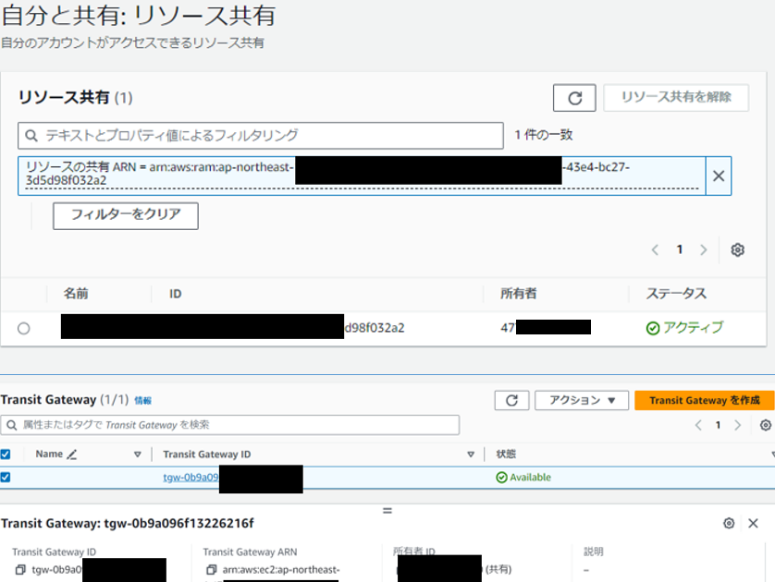Expand Transit Gateway ID column sort arrow
775x582 pixels.
click(471, 455)
